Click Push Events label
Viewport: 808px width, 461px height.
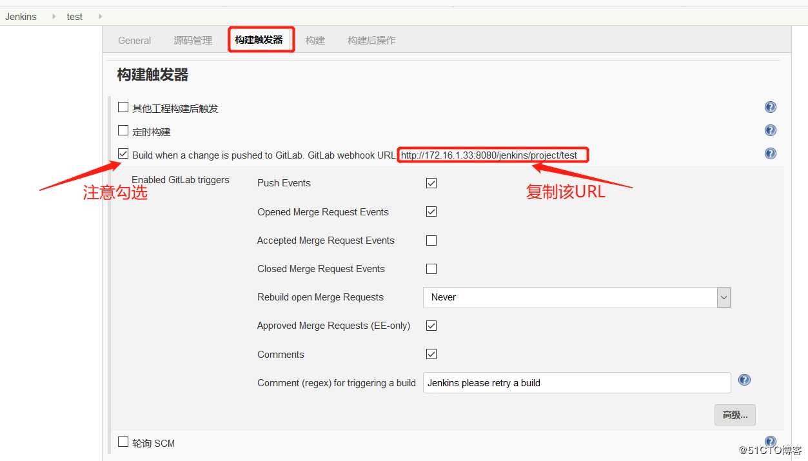[x=284, y=183]
